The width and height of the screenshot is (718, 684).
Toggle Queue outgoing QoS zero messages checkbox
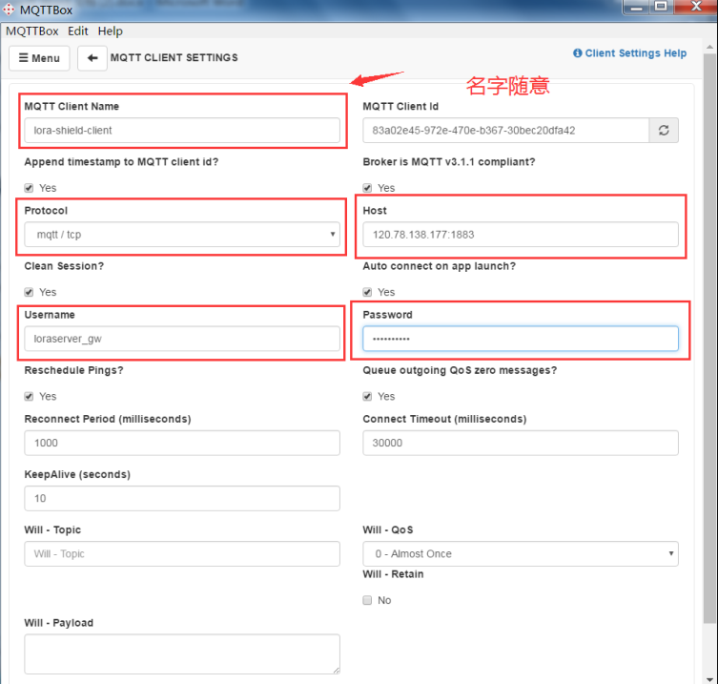point(367,397)
